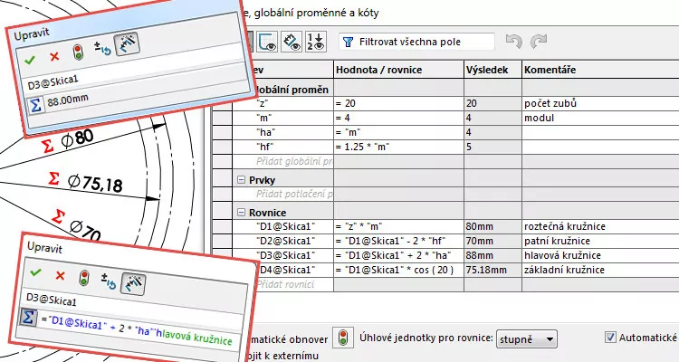Select "D2@Skica1" equation name cell

pyautogui.click(x=282, y=241)
